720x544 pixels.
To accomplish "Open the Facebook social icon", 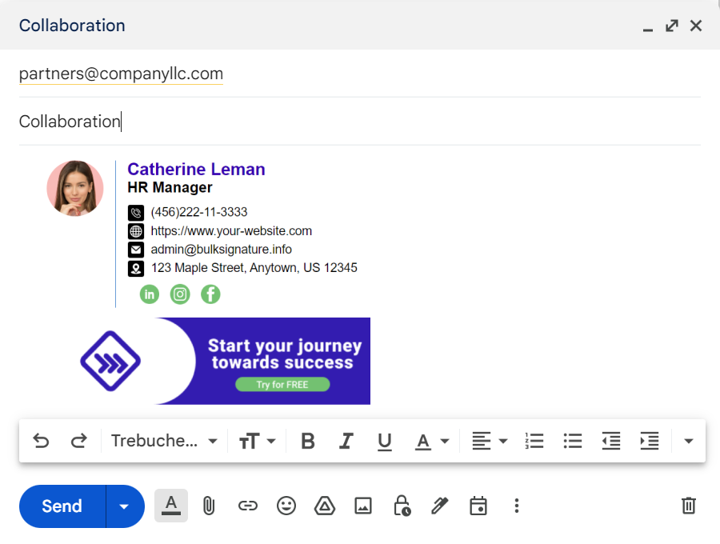I will click(210, 294).
